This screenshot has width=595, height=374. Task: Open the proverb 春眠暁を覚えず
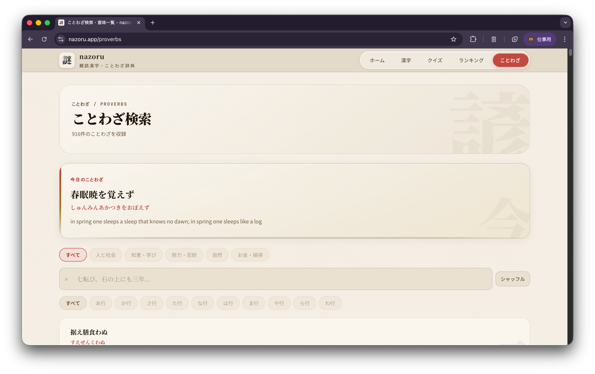coord(102,195)
